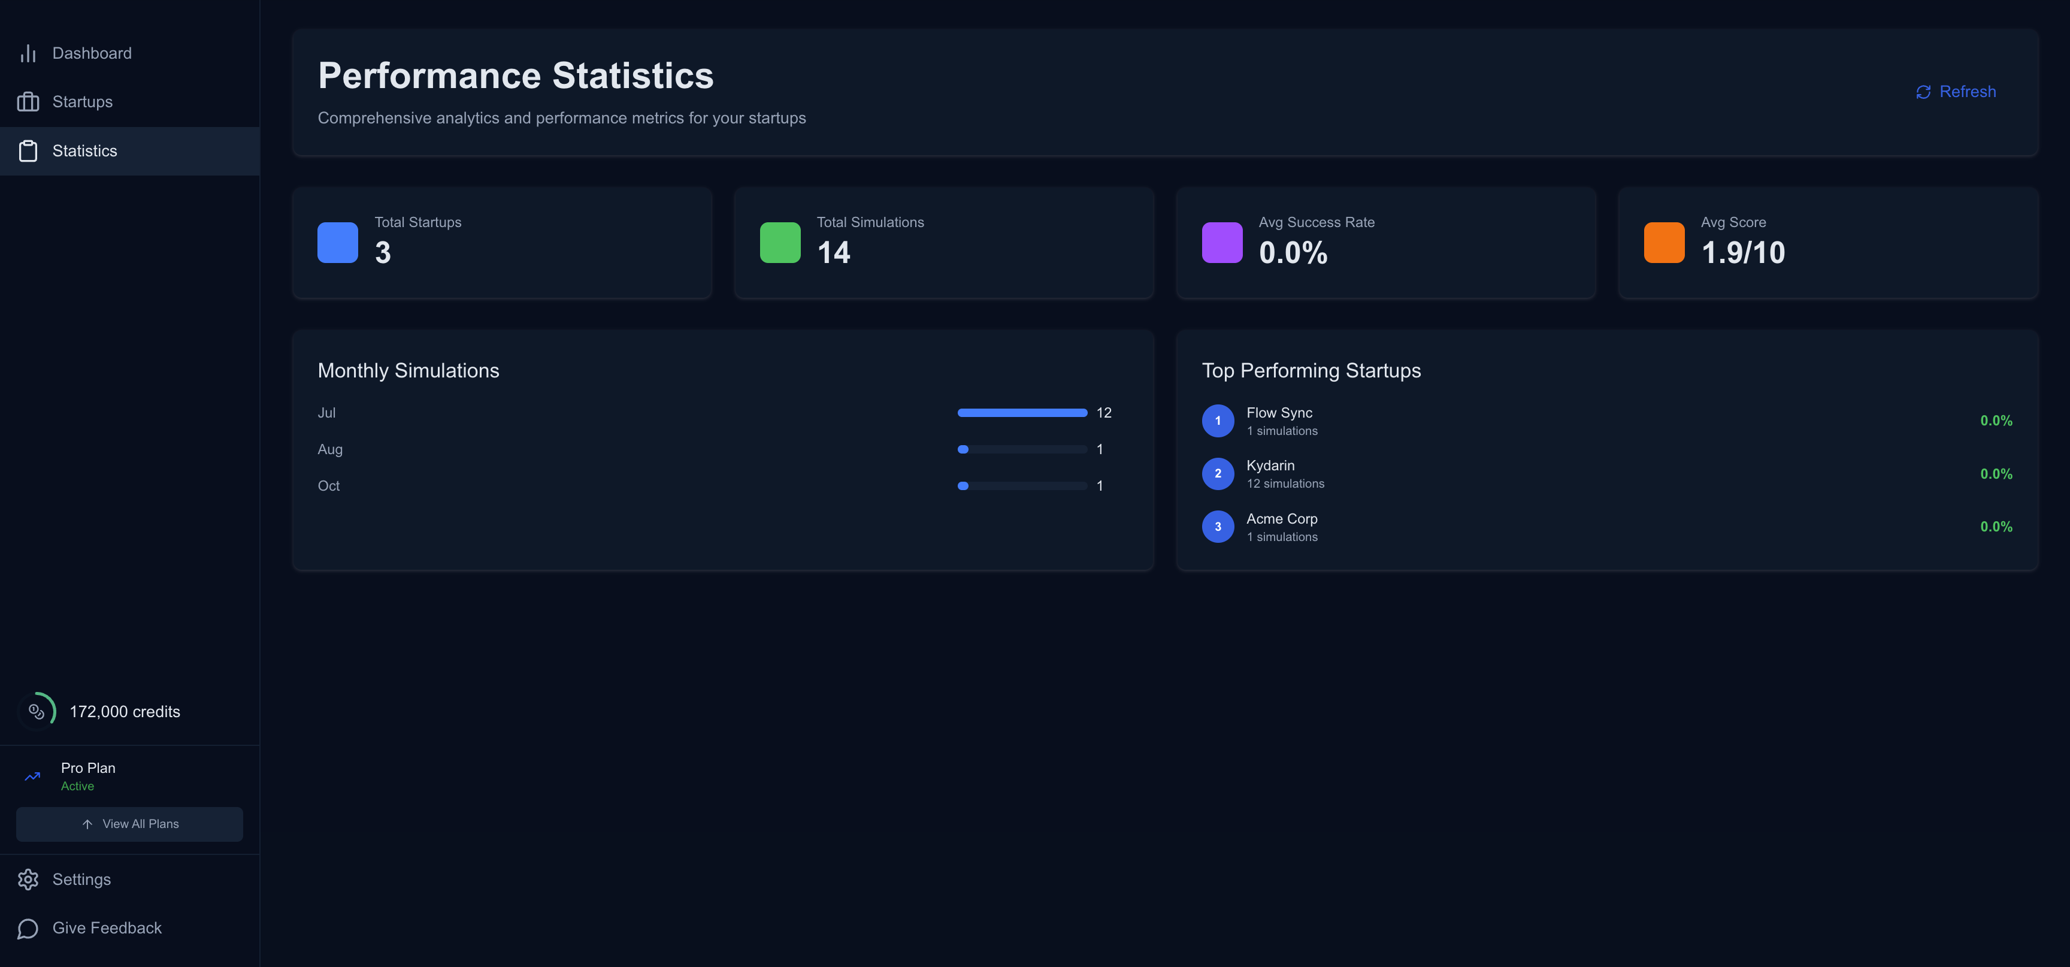Open Startups via the briefcase icon
Image resolution: width=2070 pixels, height=967 pixels.
coord(28,101)
